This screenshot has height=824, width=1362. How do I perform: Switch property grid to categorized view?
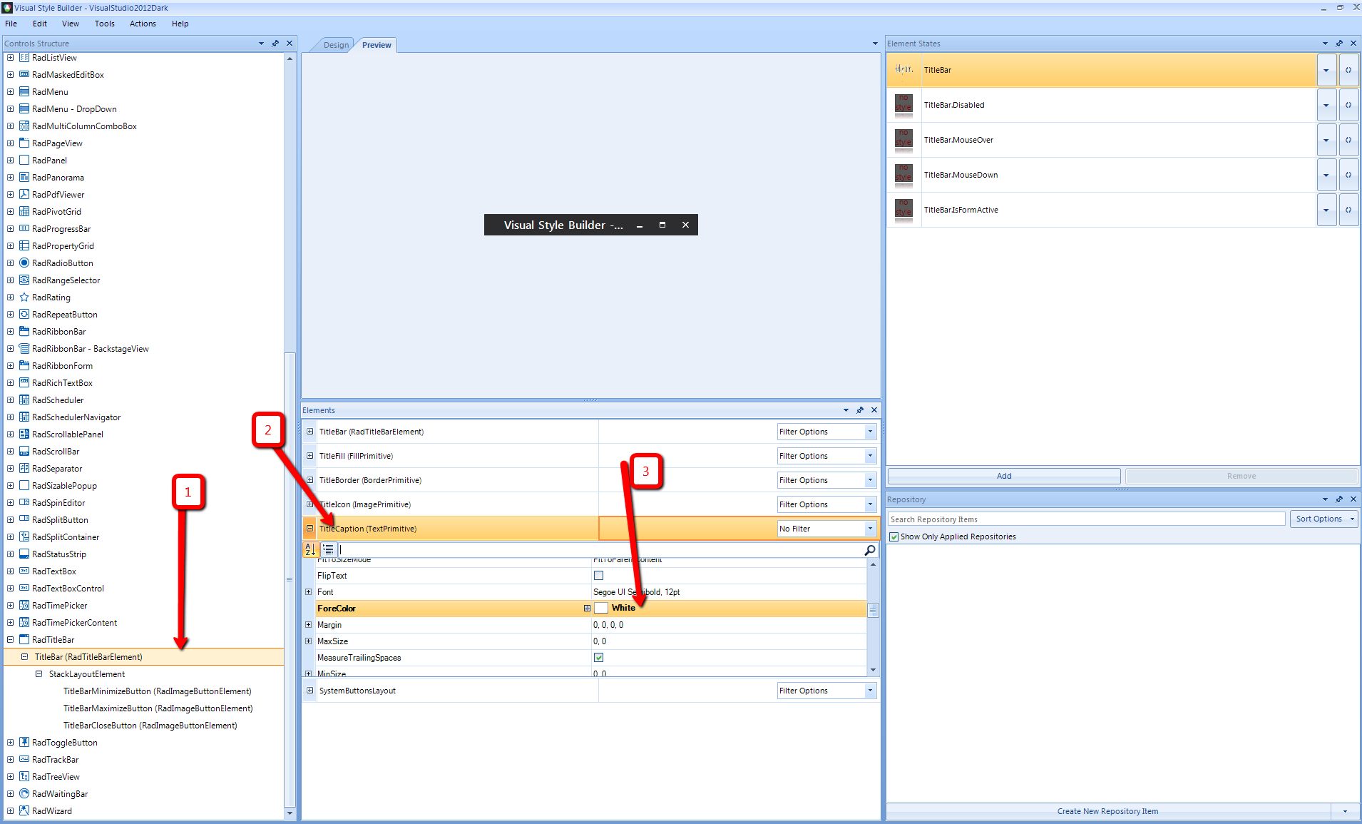[328, 550]
